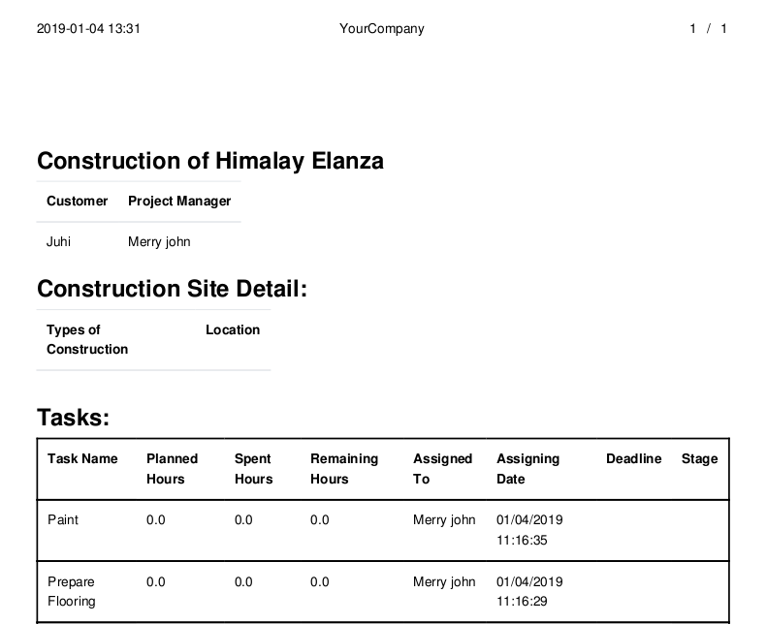Click the page number 1 / 1

708,29
